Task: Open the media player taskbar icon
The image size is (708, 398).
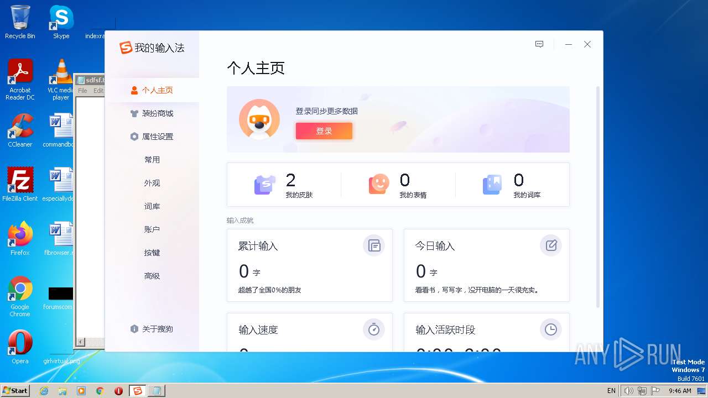Action: [81, 391]
